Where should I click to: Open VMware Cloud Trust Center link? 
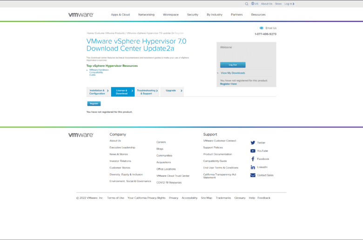point(173,176)
